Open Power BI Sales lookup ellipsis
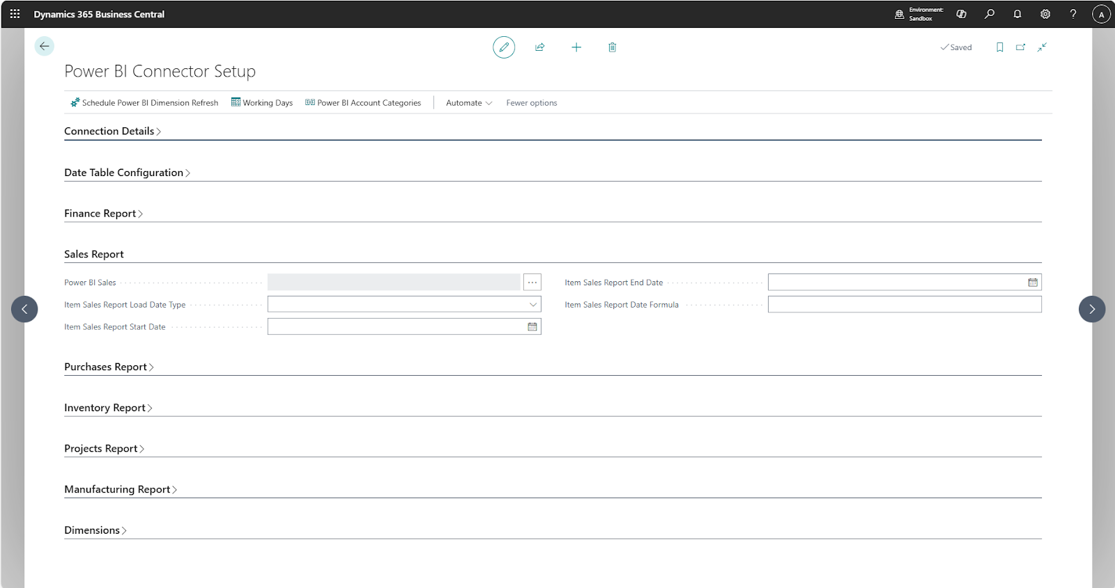 (532, 282)
